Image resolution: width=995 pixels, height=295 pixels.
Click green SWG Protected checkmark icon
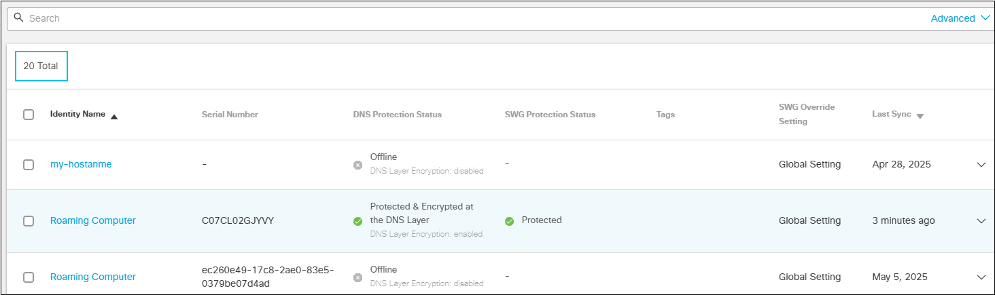509,221
